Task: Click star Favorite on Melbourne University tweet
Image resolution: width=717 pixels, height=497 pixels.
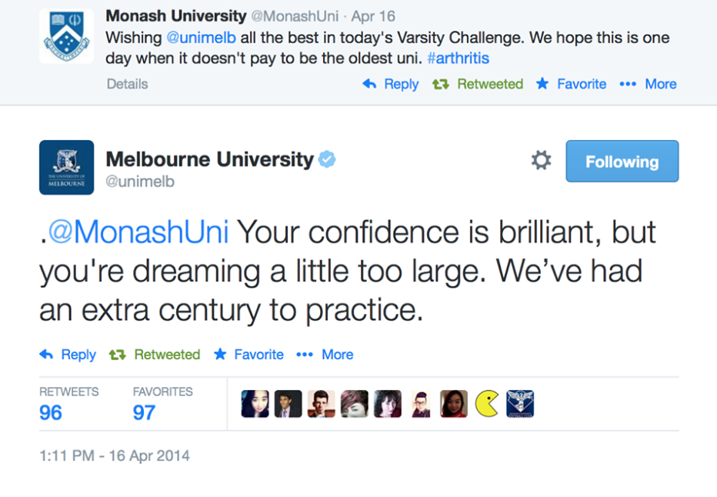Action: coord(248,355)
